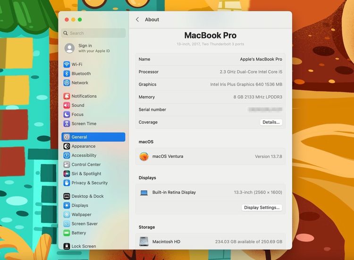Click the Version 13.7.8 text
Screen dimensions: 354x260
coord(269,156)
